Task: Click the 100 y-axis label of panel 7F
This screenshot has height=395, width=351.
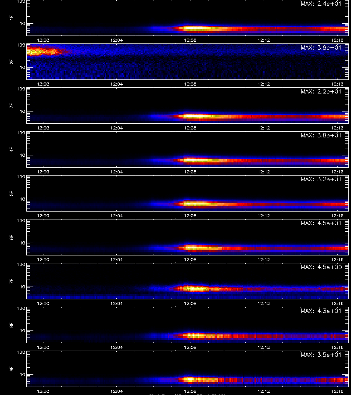Action: click(x=21, y=265)
